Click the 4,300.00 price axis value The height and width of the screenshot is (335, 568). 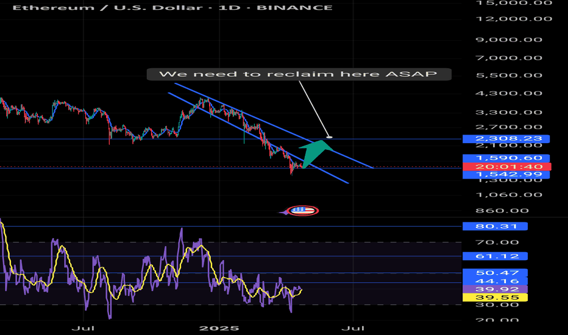click(509, 93)
